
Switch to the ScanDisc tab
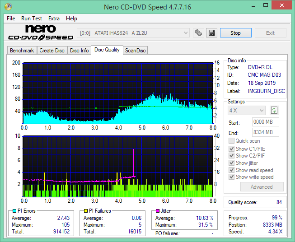tap(135, 51)
